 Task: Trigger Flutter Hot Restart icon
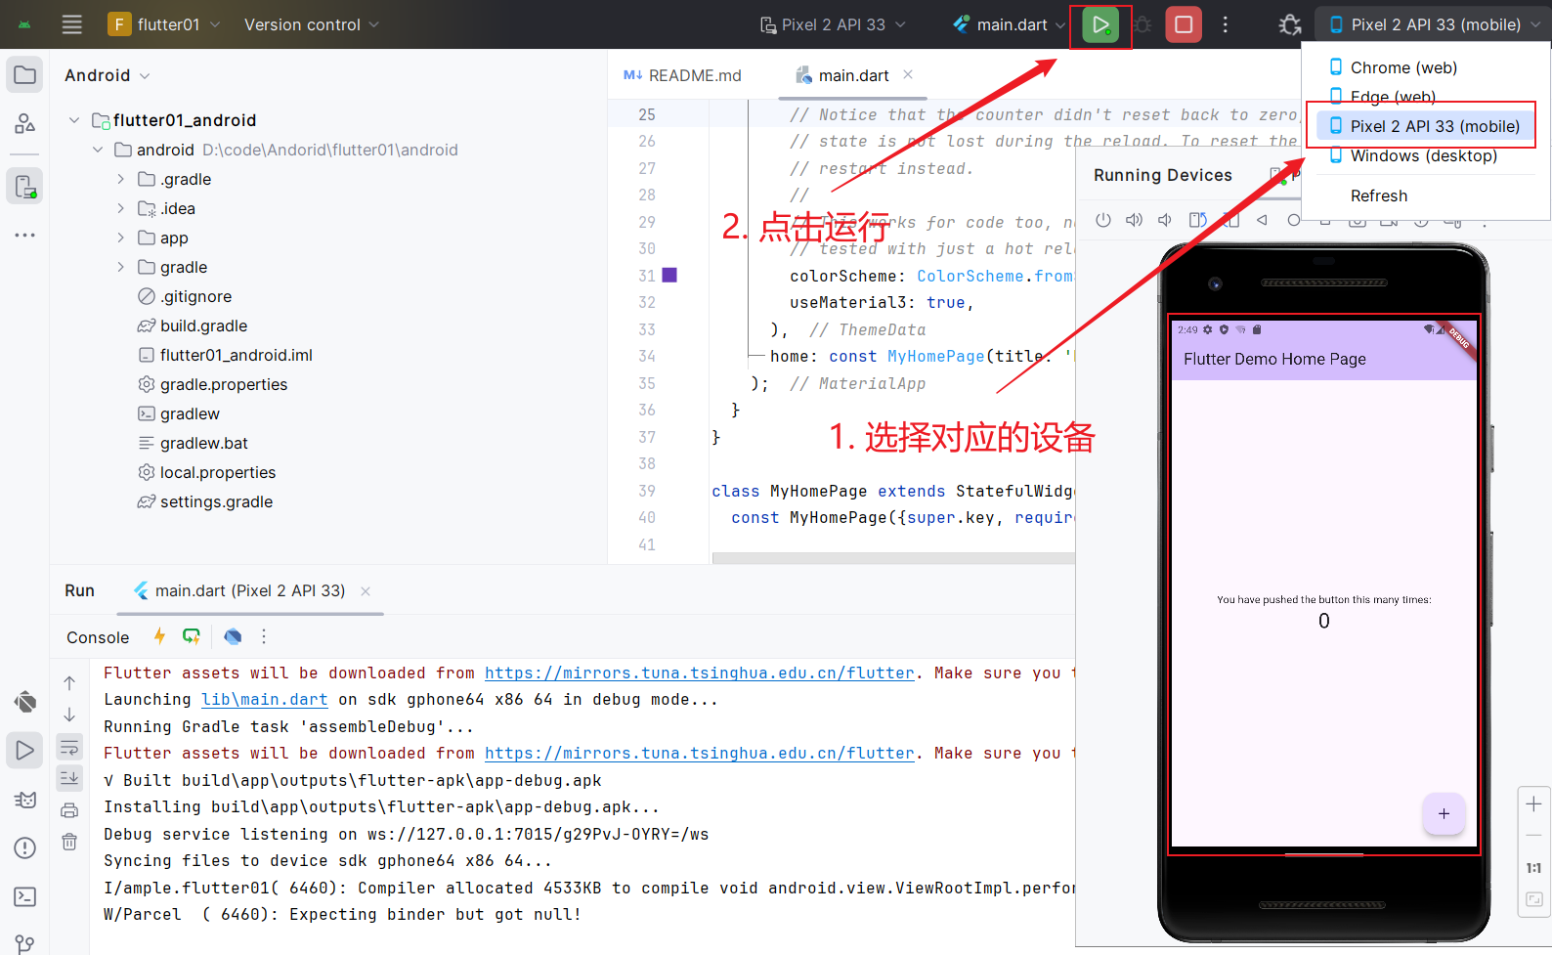pos(192,636)
